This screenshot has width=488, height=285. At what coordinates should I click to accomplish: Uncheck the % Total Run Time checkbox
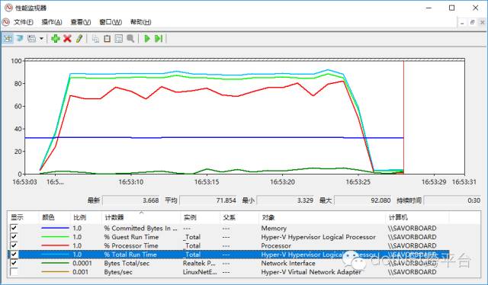coord(14,255)
